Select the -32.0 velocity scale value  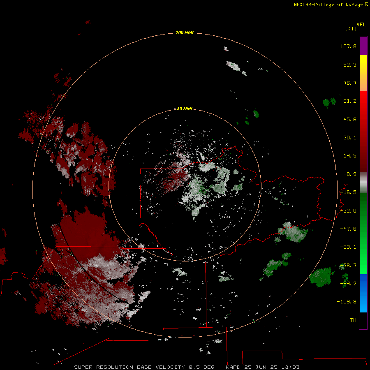click(x=348, y=211)
